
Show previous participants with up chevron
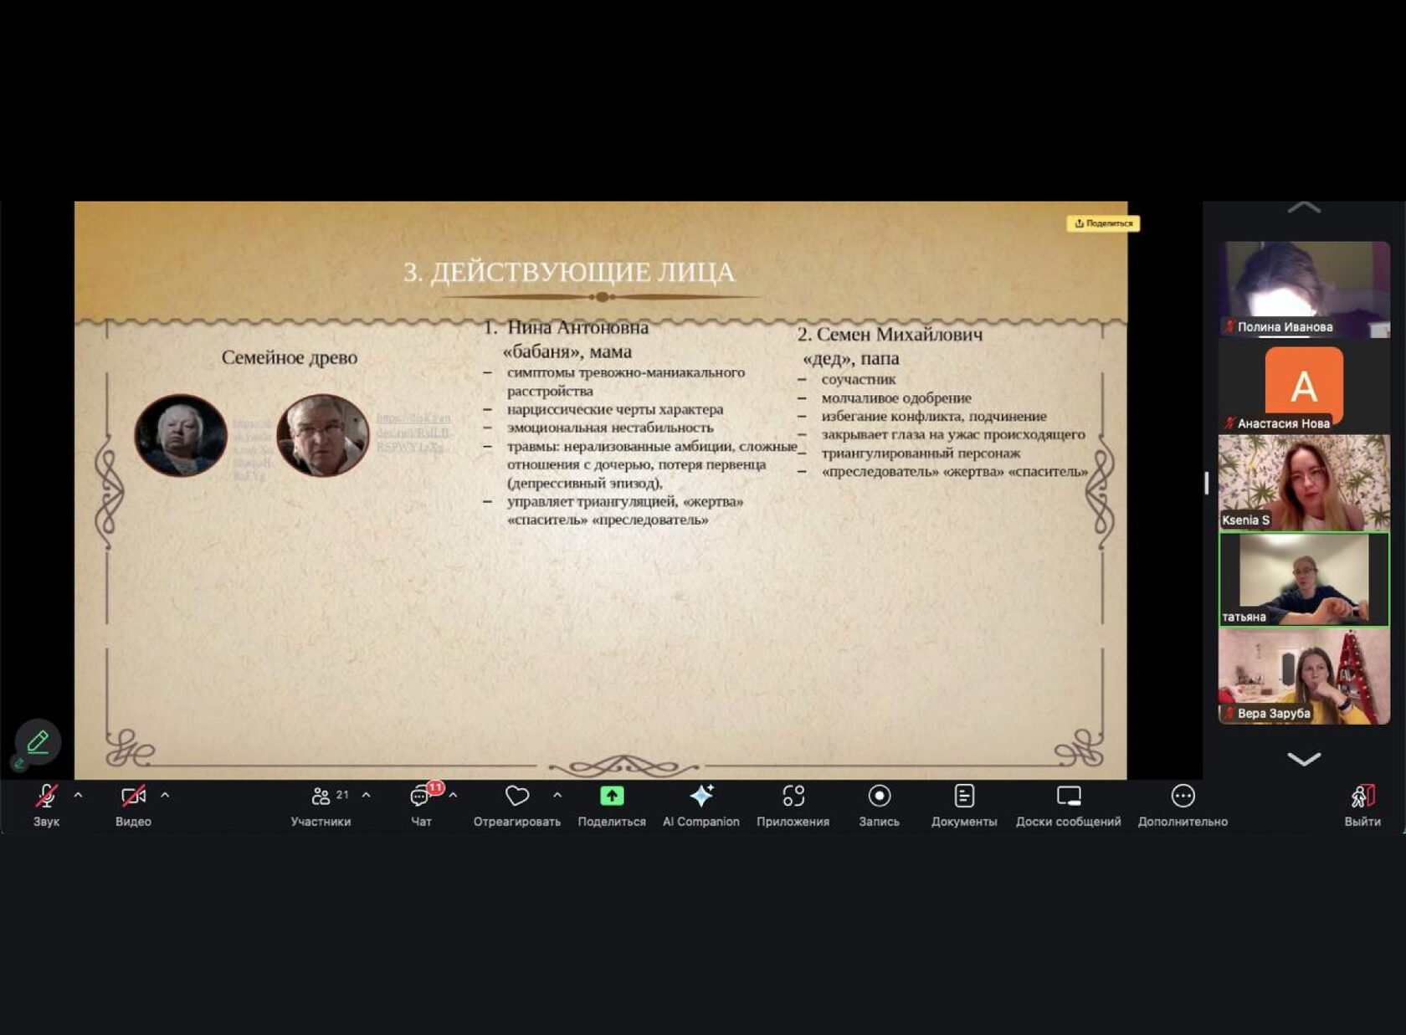point(1304,208)
